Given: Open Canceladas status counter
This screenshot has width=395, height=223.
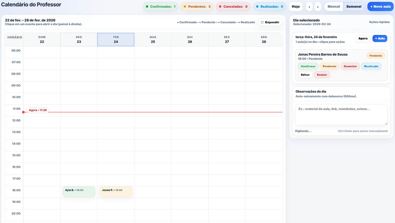Looking at the screenshot, I should click(x=233, y=7).
